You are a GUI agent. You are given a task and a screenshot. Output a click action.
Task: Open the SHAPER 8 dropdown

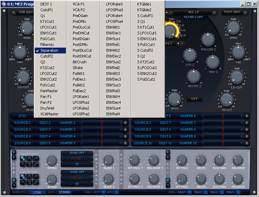pyautogui.click(x=188, y=130)
